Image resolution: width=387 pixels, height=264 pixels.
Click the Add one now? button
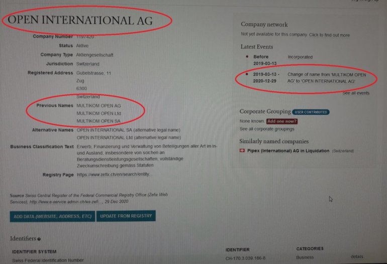(282, 121)
